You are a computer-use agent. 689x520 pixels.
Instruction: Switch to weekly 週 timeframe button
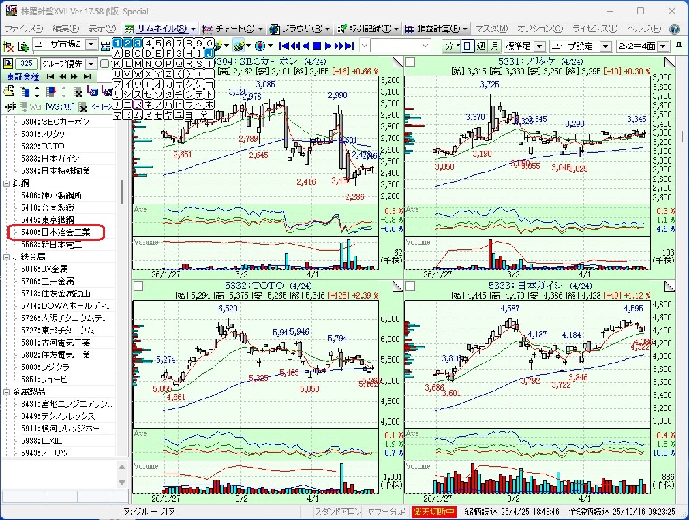pyautogui.click(x=481, y=46)
